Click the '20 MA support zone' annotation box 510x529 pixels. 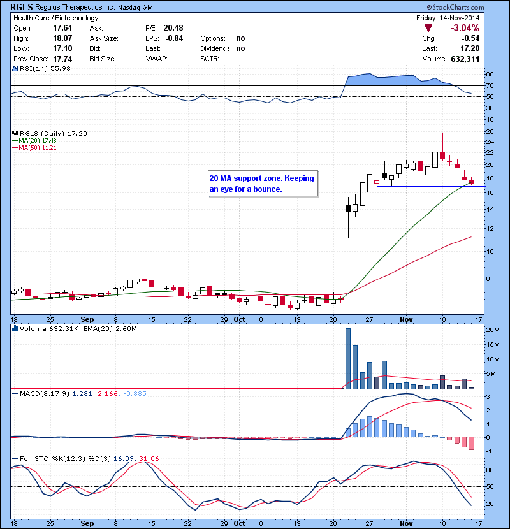click(x=263, y=184)
